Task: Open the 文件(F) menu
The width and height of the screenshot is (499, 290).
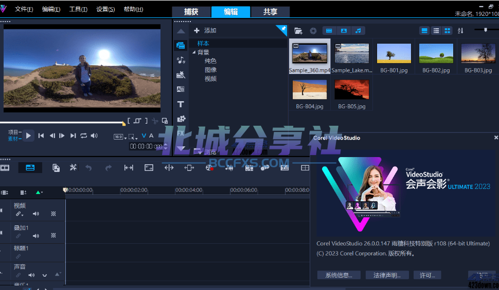Action: pos(24,9)
